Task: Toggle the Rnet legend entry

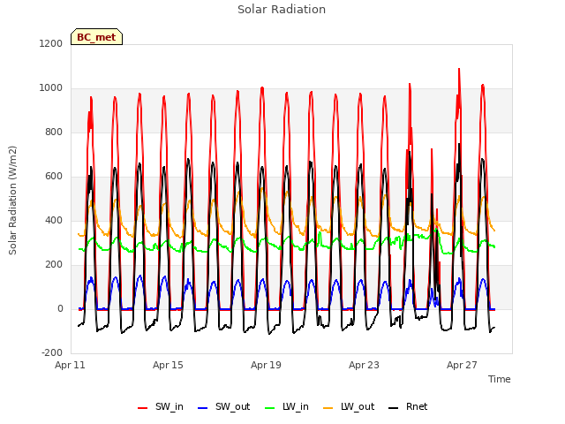Action: click(408, 406)
